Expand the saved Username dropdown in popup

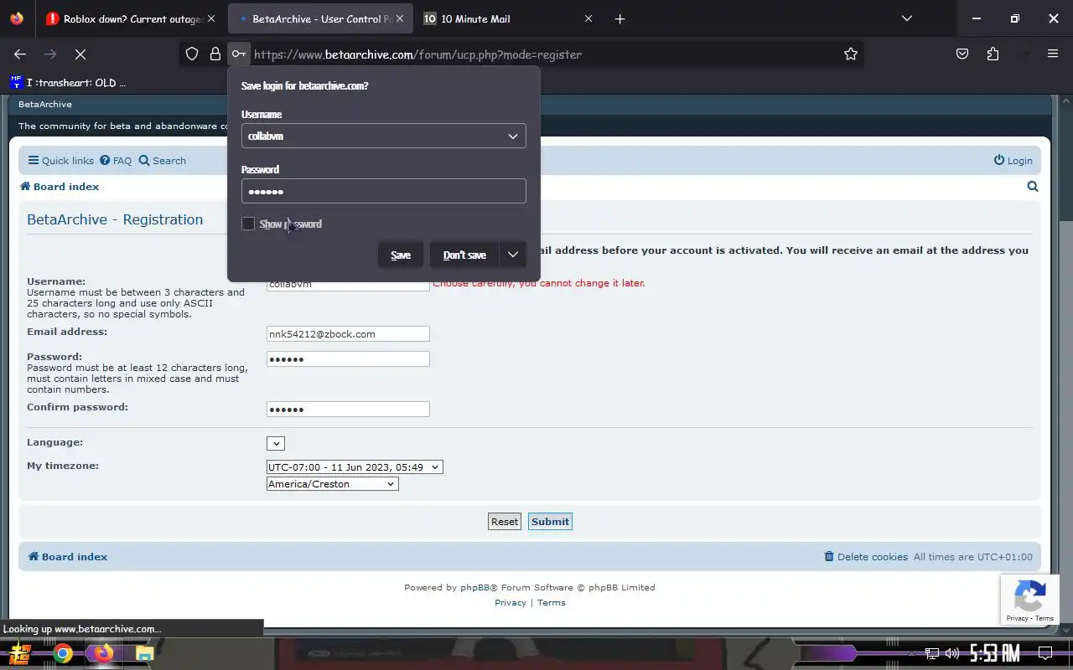513,136
